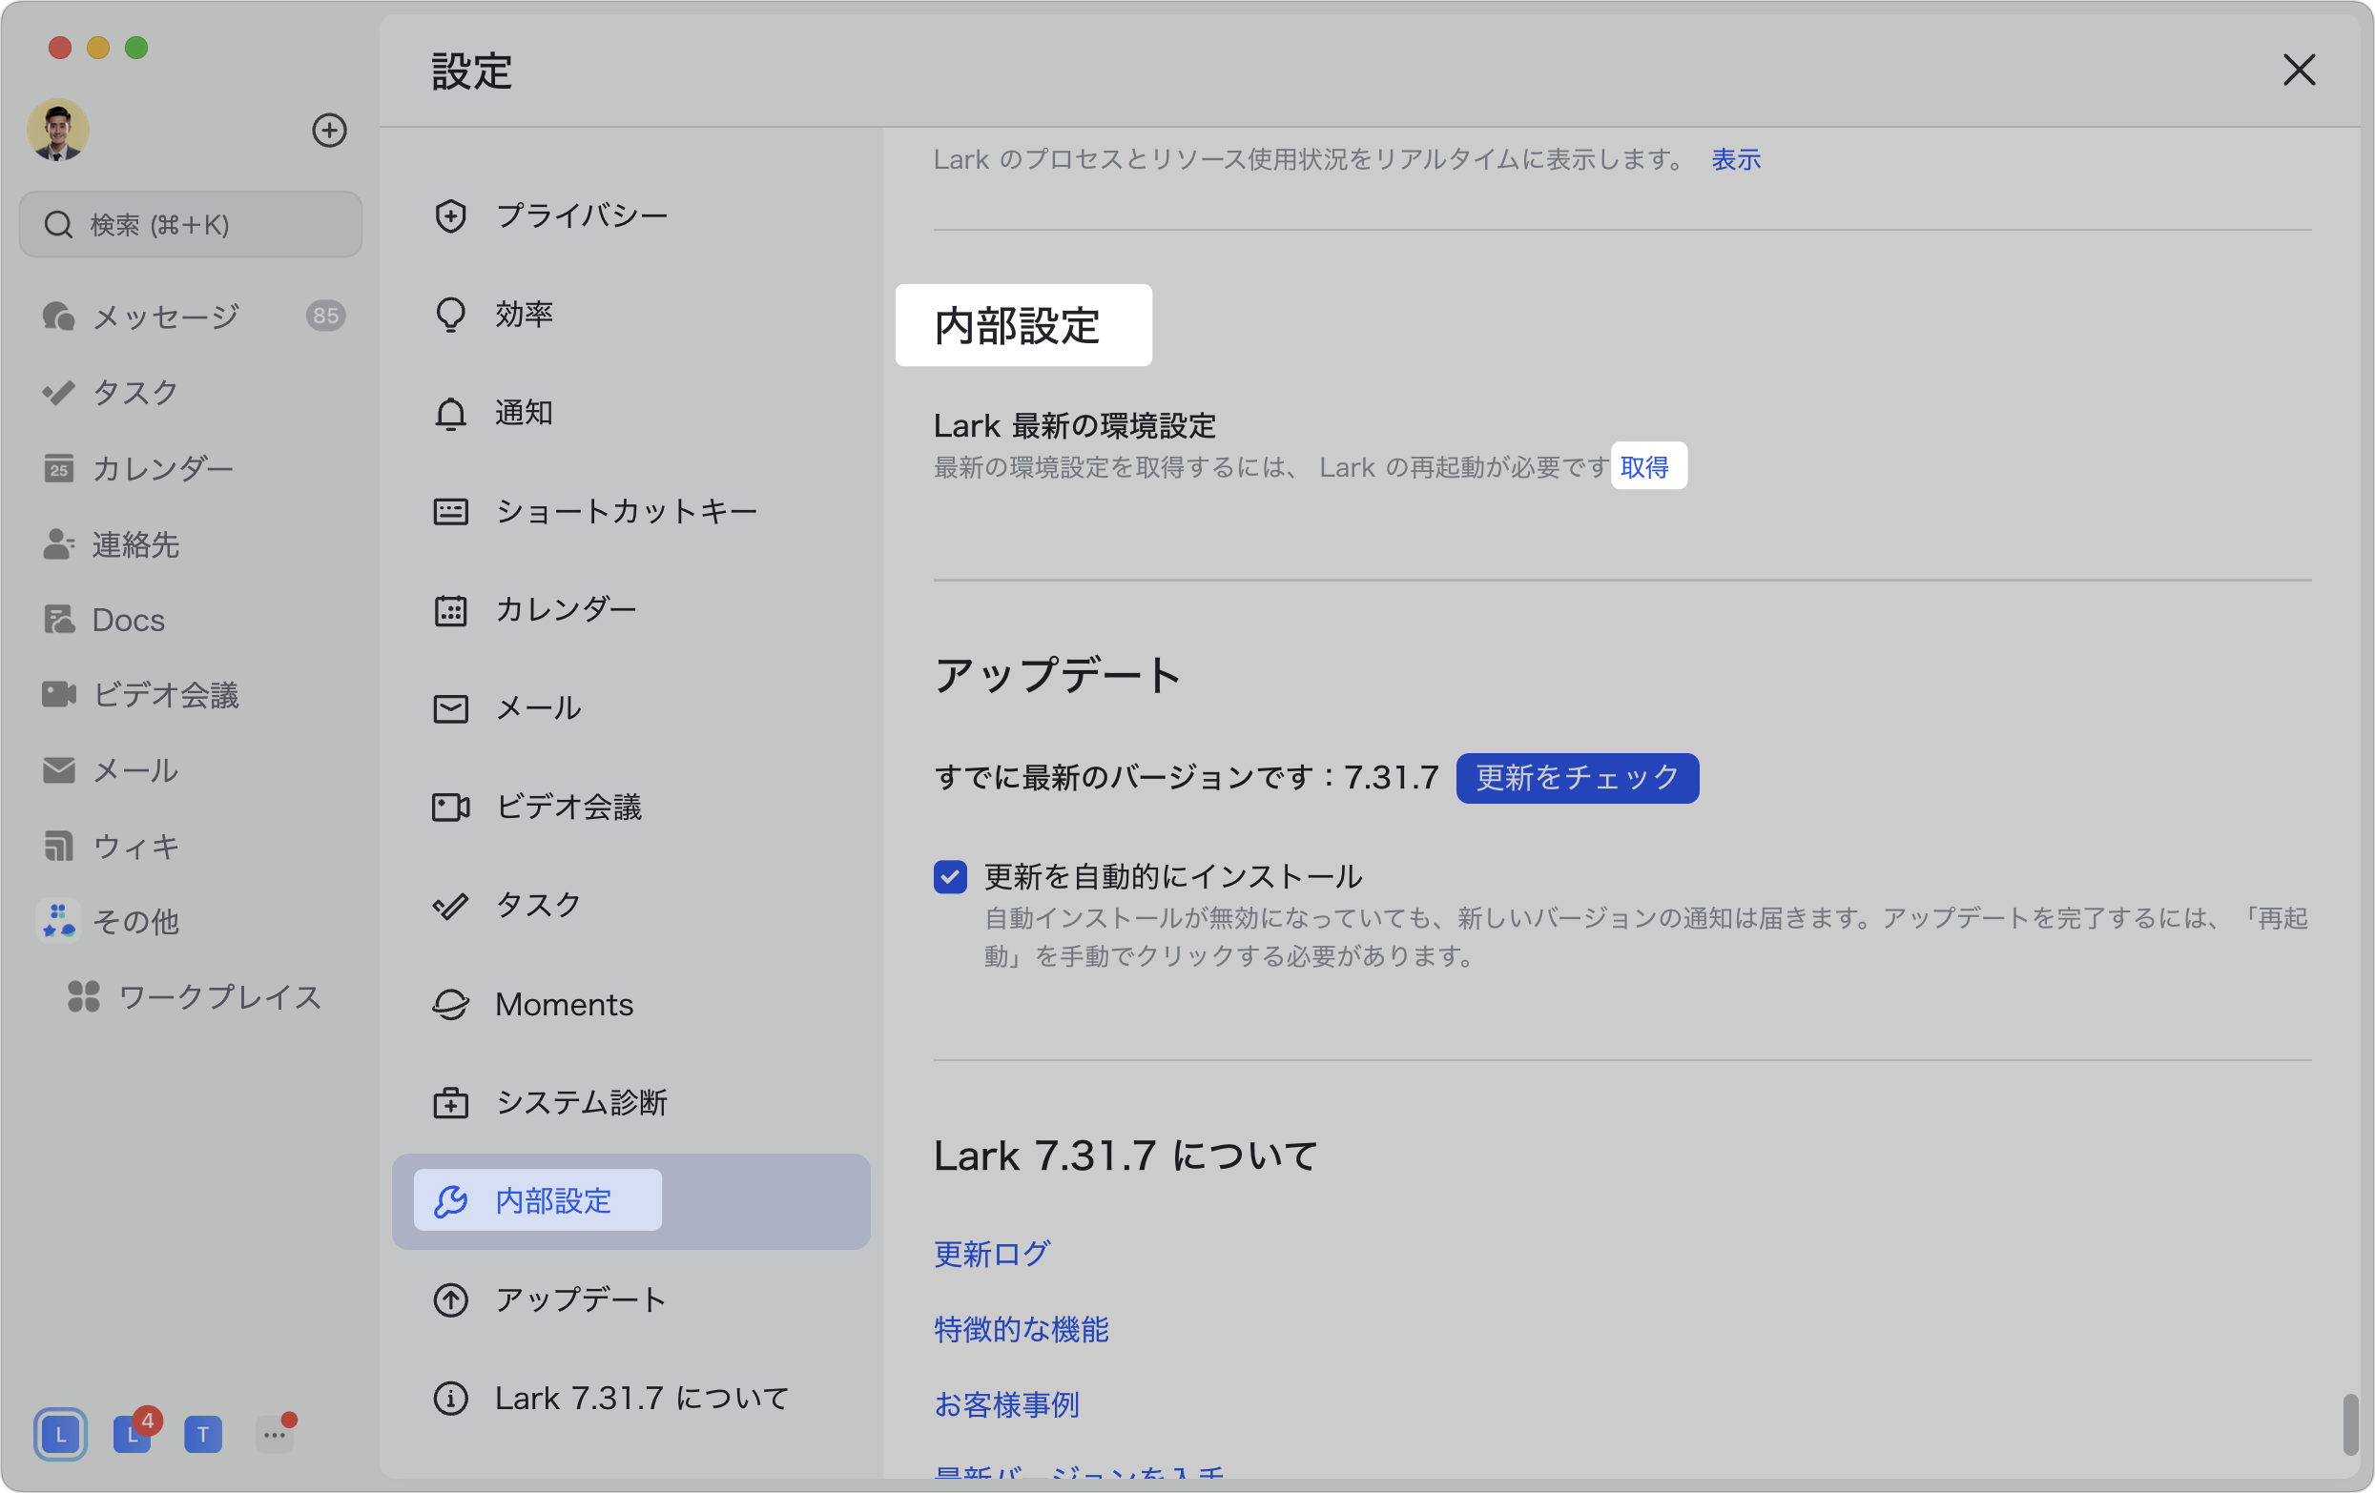Click the 検索 search field
The image size is (2375, 1493).
pos(192,225)
